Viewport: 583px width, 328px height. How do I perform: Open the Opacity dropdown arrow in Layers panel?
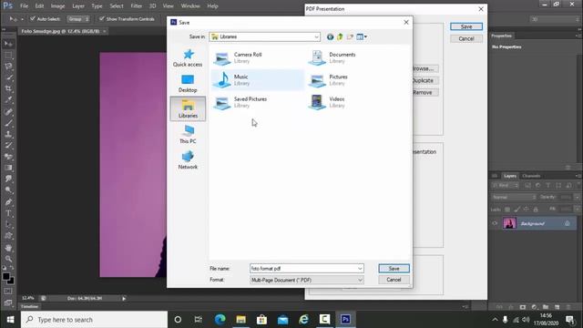pyautogui.click(x=578, y=197)
